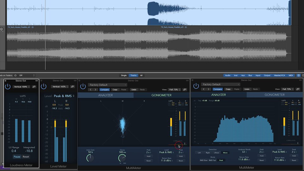The width and height of the screenshot is (304, 171).
Task: Select the blue highlighted audio region
Action: [x=149, y=13]
